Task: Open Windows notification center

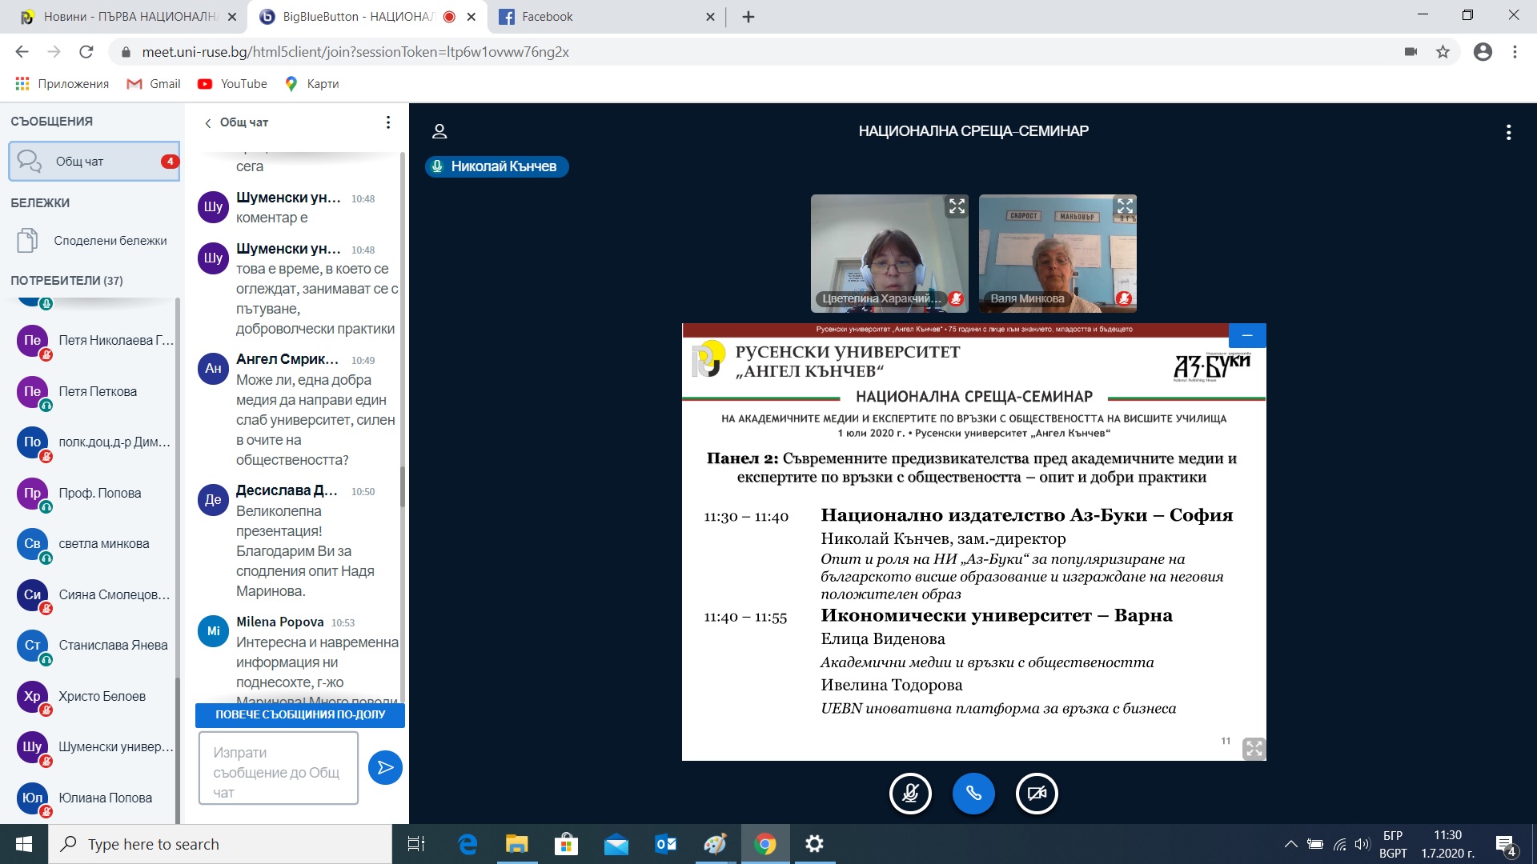Action: pos(1505,845)
